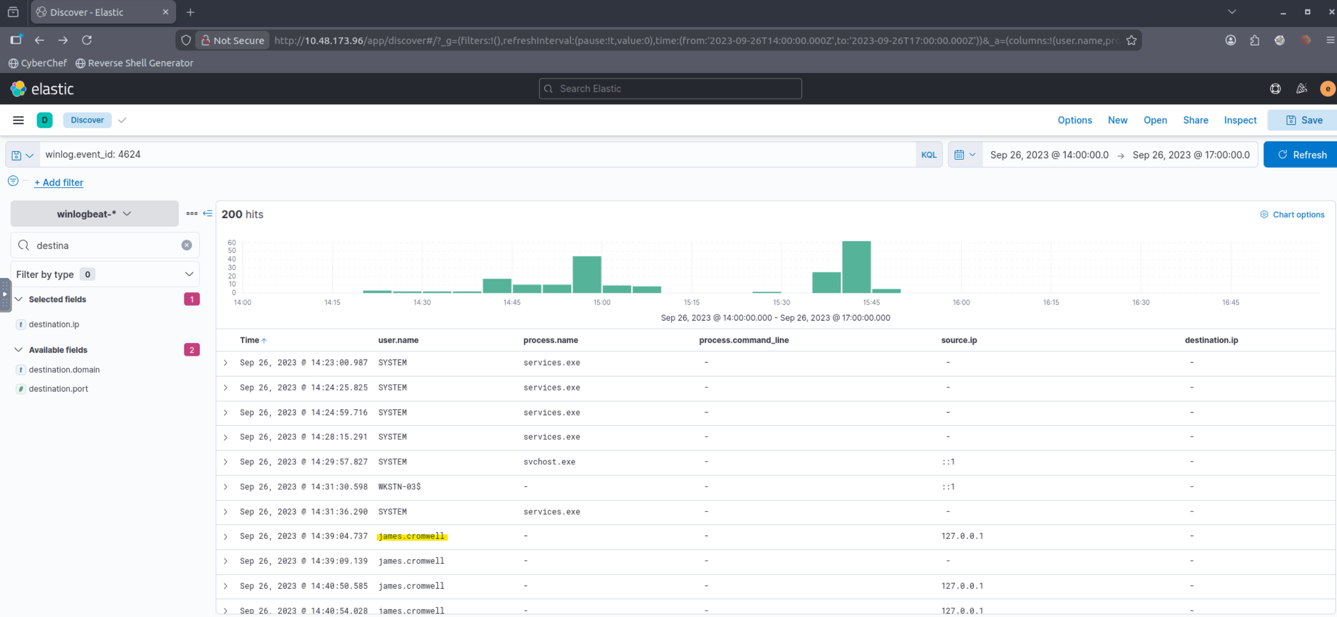Clear the field search text
The image size is (1337, 617).
[x=187, y=245]
